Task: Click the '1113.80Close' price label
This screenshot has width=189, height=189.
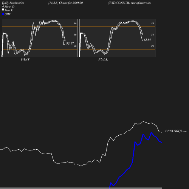Action: click(x=176, y=131)
